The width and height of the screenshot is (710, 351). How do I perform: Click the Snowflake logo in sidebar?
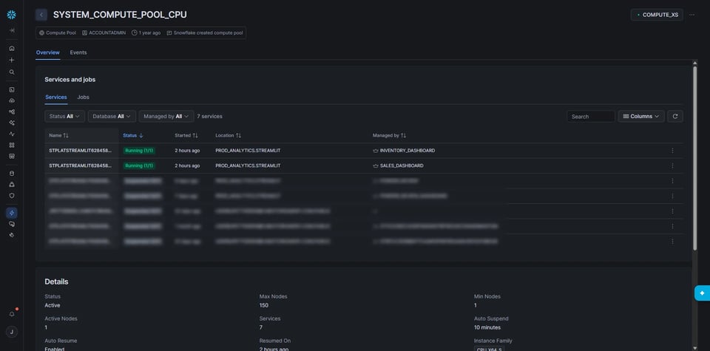pos(11,15)
